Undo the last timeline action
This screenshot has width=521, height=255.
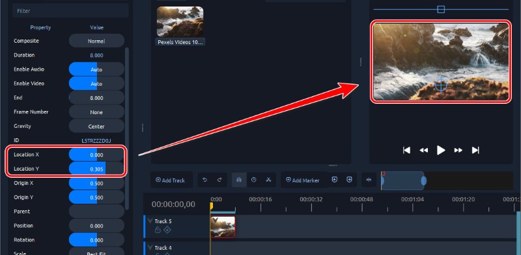coord(205,180)
